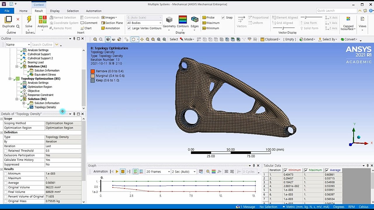Screen dimensions: 374x210
Task: Toggle the Minimum result checkbox in the Details panel
Action: tap(6, 174)
